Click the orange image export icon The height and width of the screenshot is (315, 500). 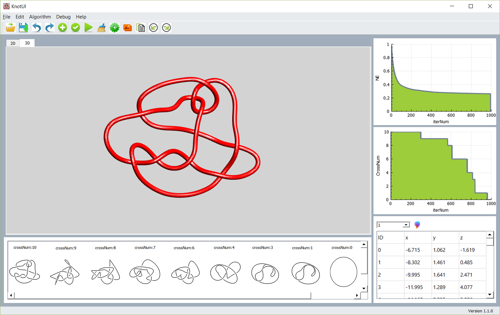pos(127,27)
